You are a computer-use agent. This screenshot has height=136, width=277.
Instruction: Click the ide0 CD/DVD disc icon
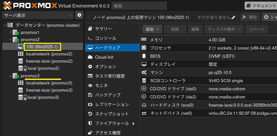[144, 89]
